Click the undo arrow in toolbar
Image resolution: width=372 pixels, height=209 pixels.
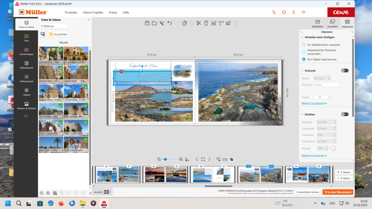tap(169, 23)
